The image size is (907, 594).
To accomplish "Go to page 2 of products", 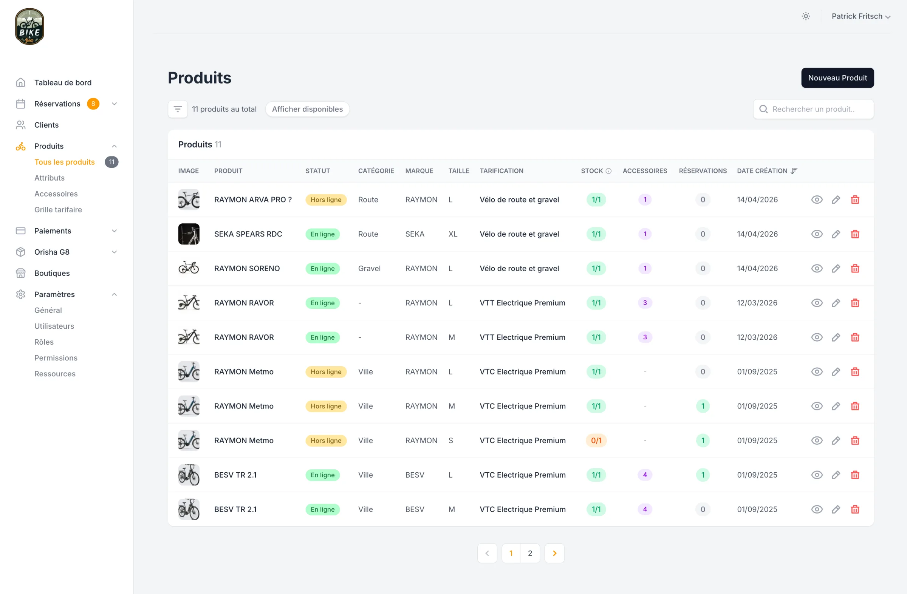I will pyautogui.click(x=530, y=553).
